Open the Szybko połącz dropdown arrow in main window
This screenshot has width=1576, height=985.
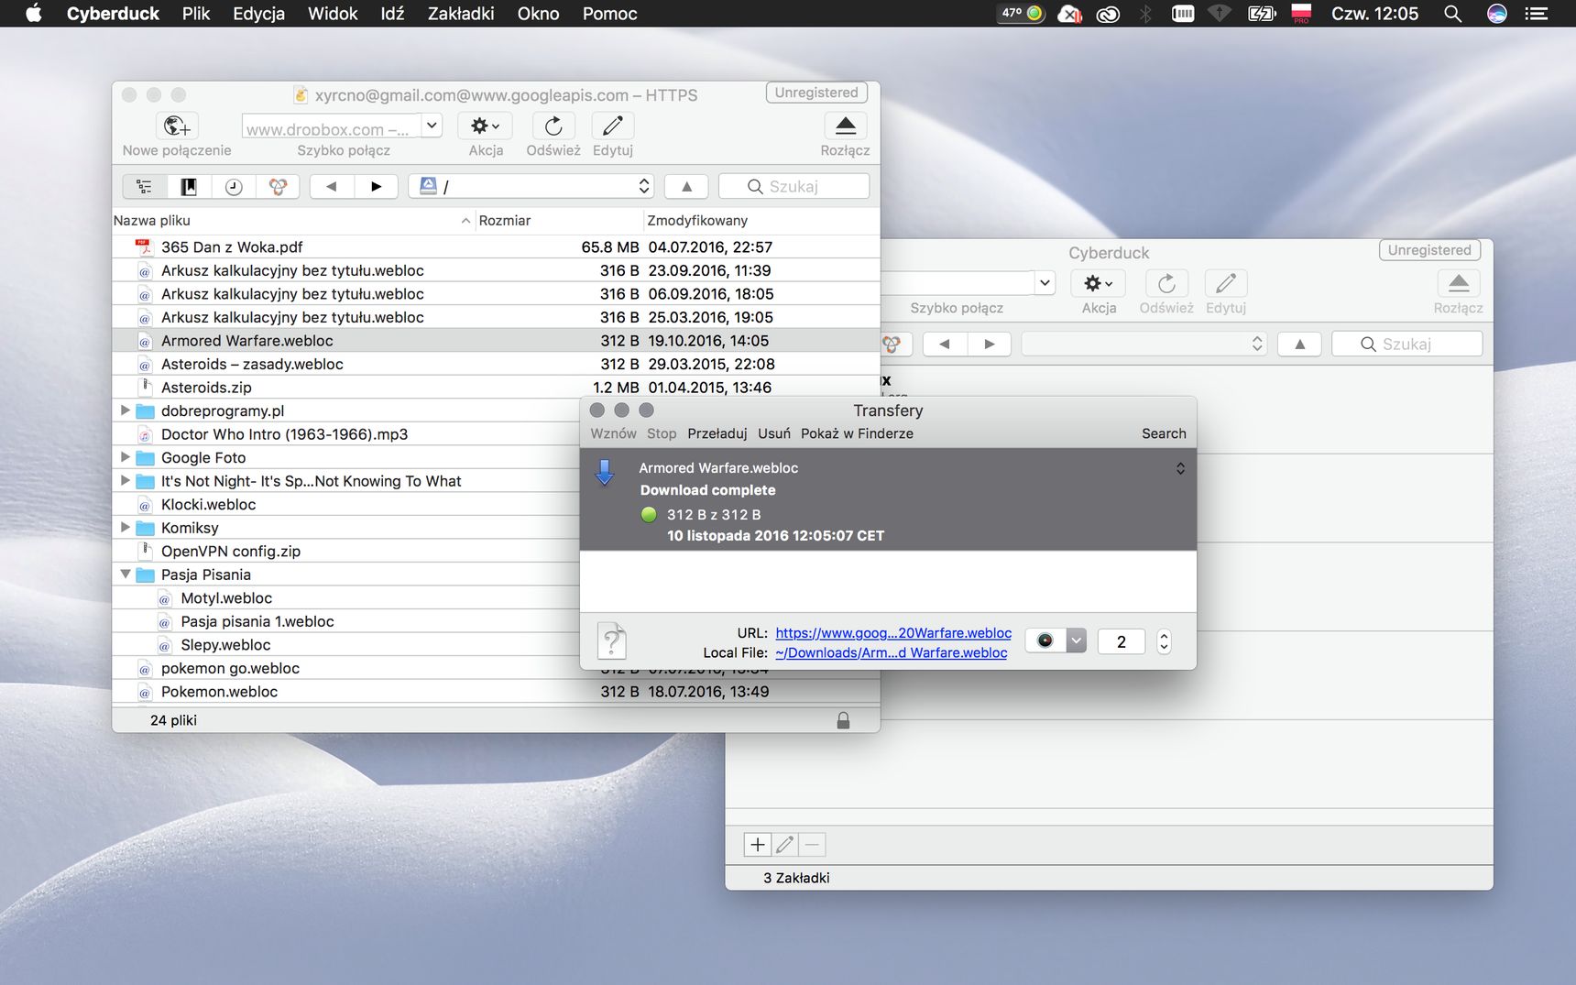432,126
